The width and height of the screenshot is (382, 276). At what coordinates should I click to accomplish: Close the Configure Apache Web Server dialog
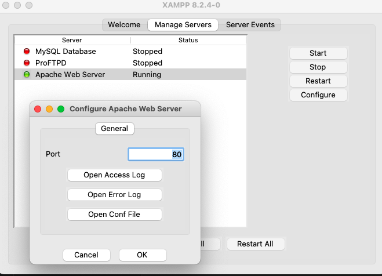pos(38,109)
